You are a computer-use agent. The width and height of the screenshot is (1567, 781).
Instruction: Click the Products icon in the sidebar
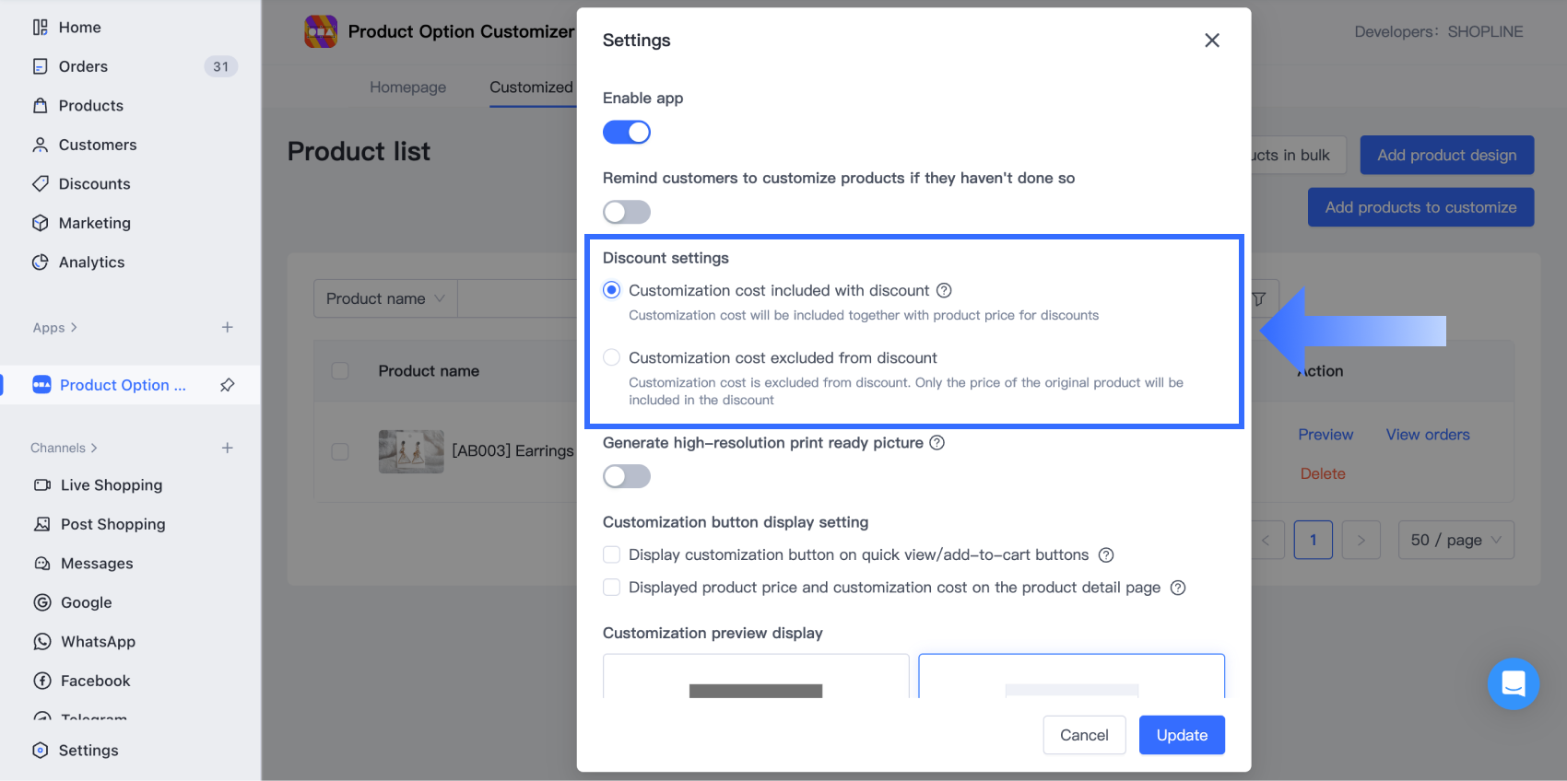[x=41, y=105]
